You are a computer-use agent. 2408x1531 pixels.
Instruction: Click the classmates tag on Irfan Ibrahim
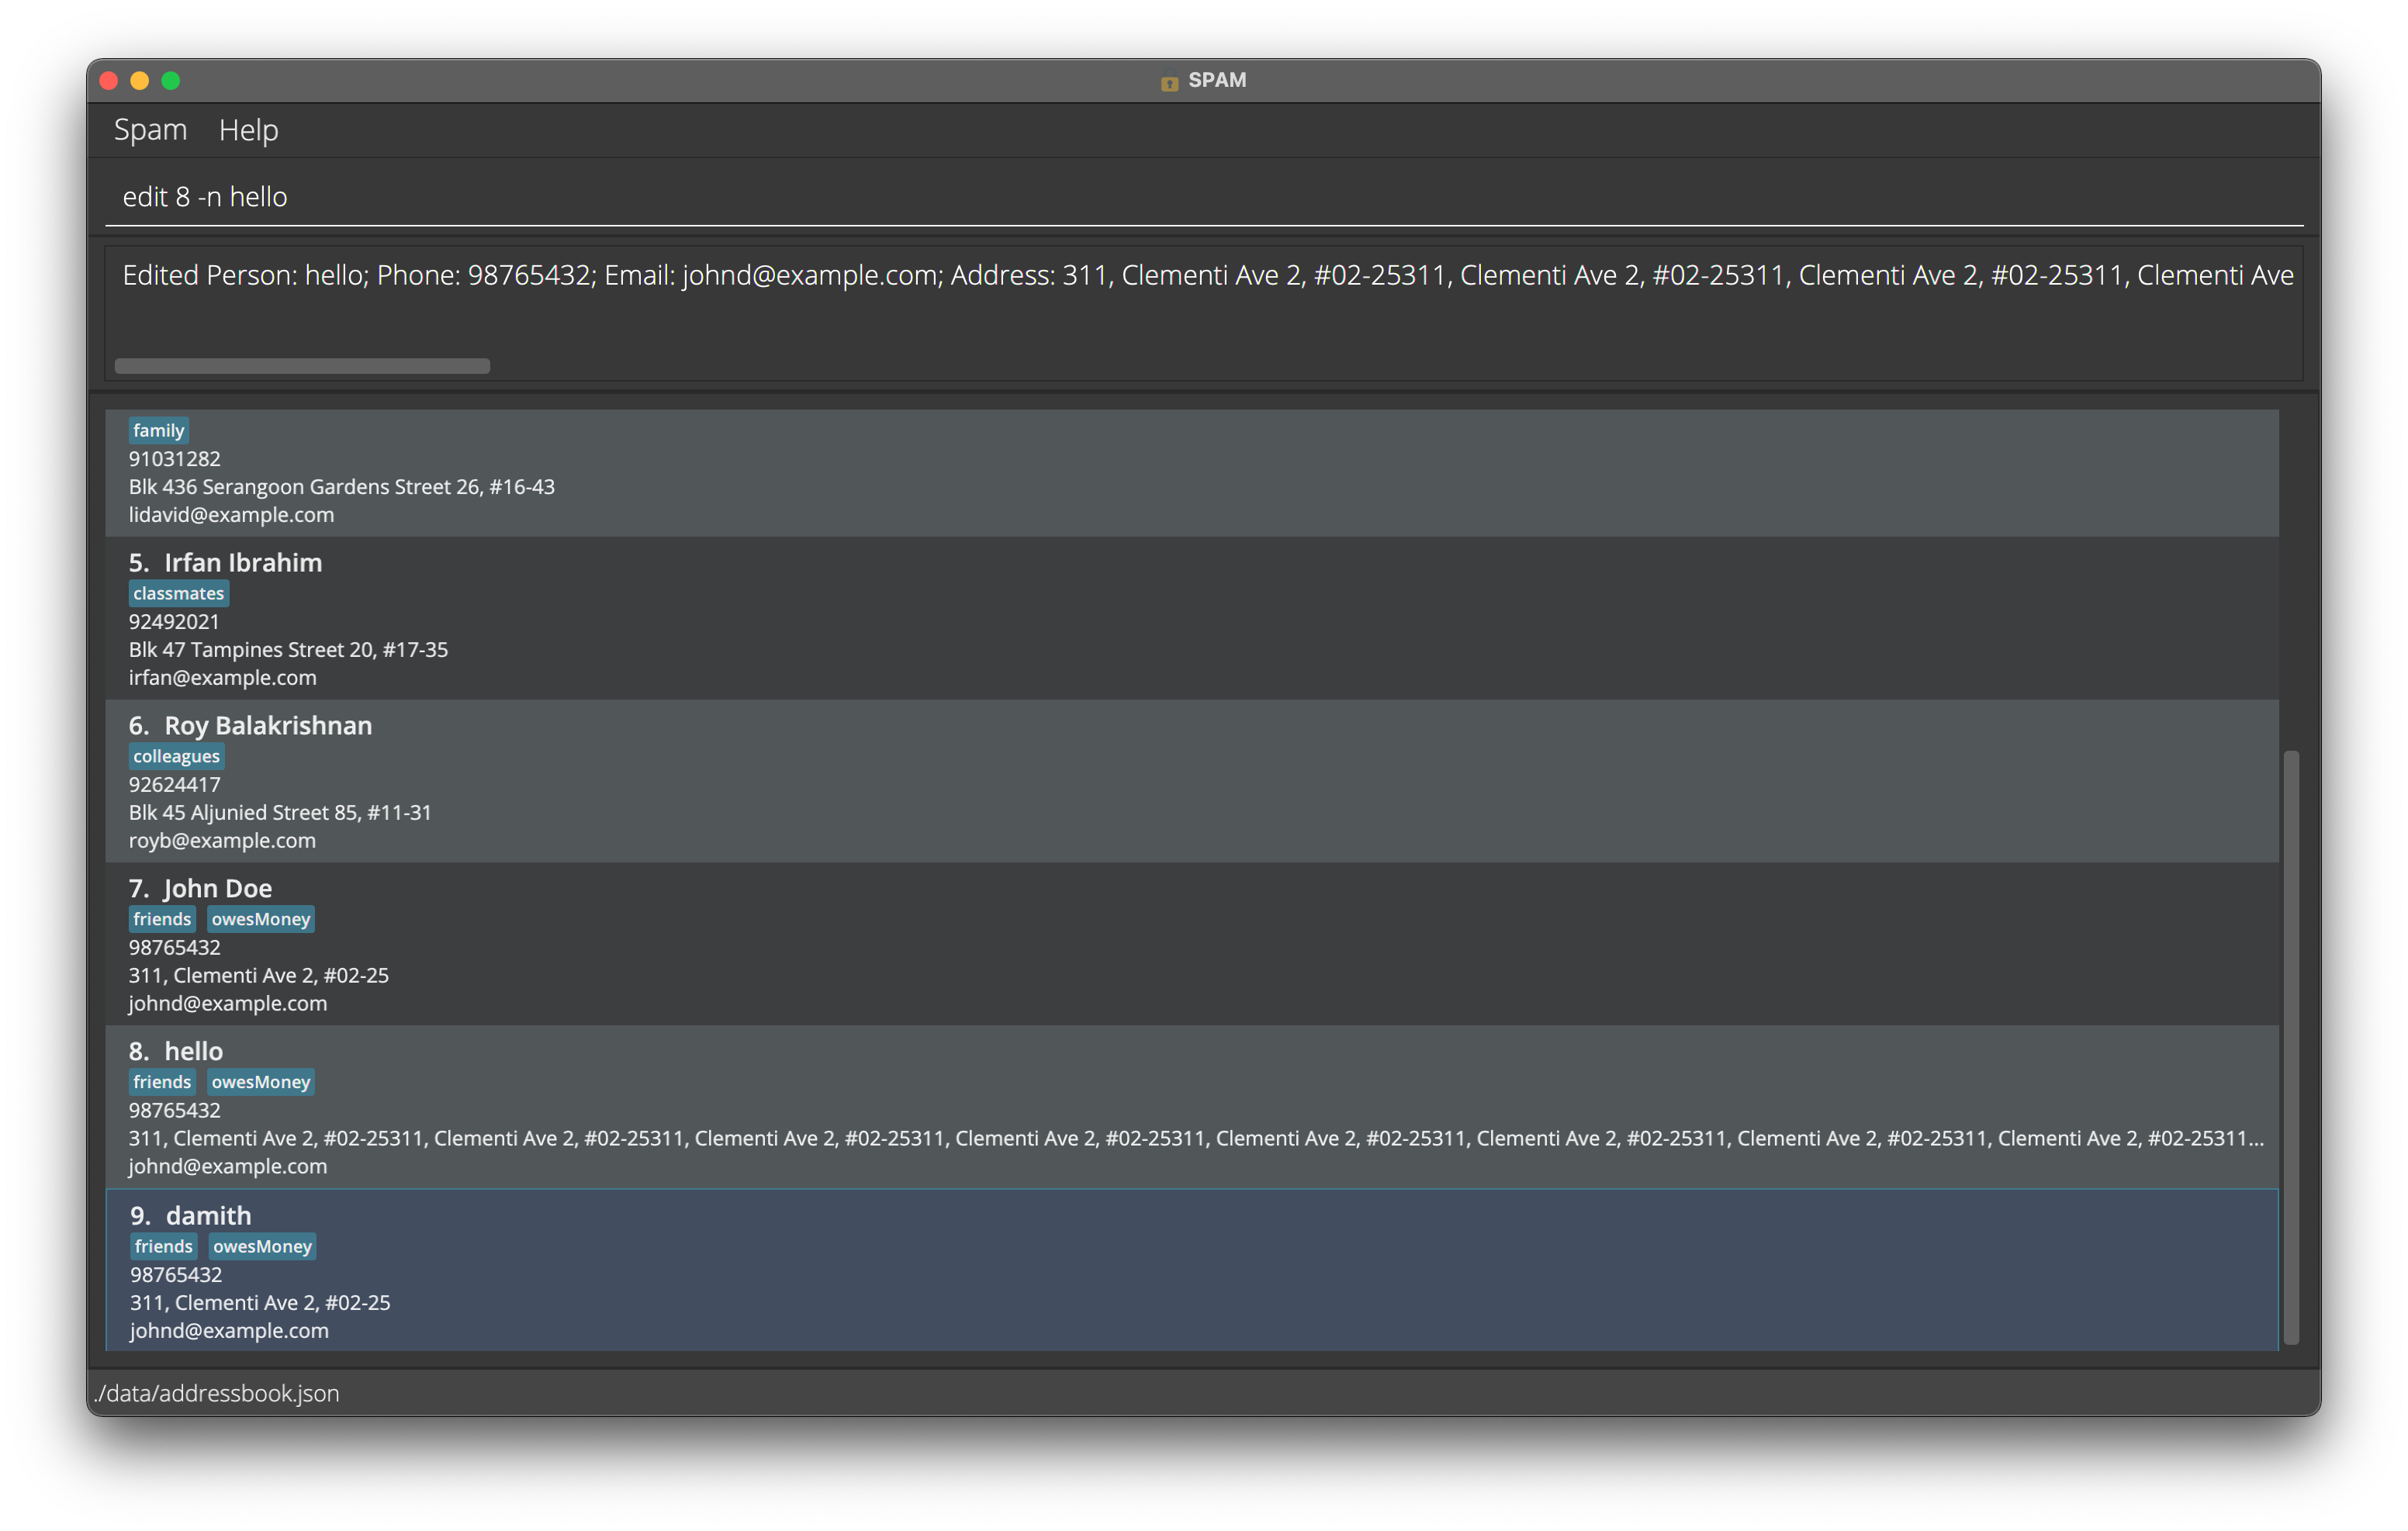pos(178,594)
